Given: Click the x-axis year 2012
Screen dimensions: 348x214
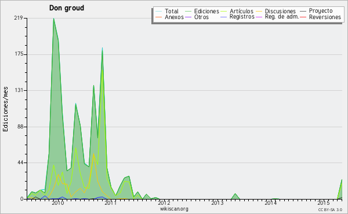Looking at the screenshot, I should [164, 203].
